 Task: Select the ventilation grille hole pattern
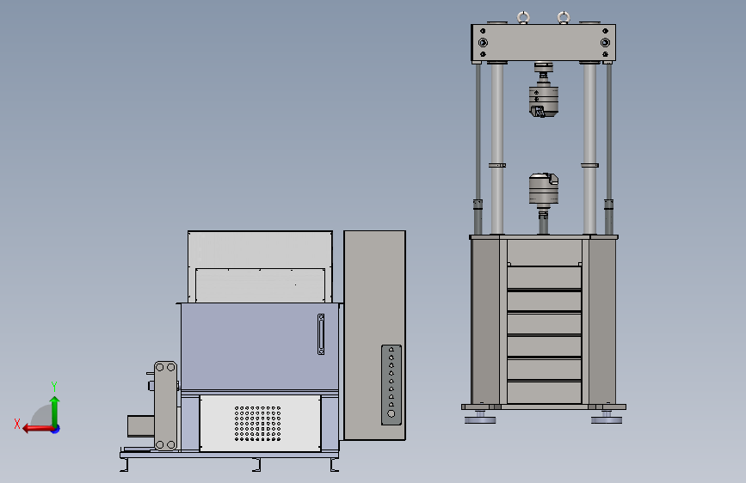point(257,423)
